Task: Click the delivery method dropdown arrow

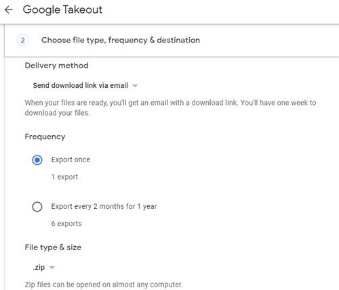Action: coord(135,86)
